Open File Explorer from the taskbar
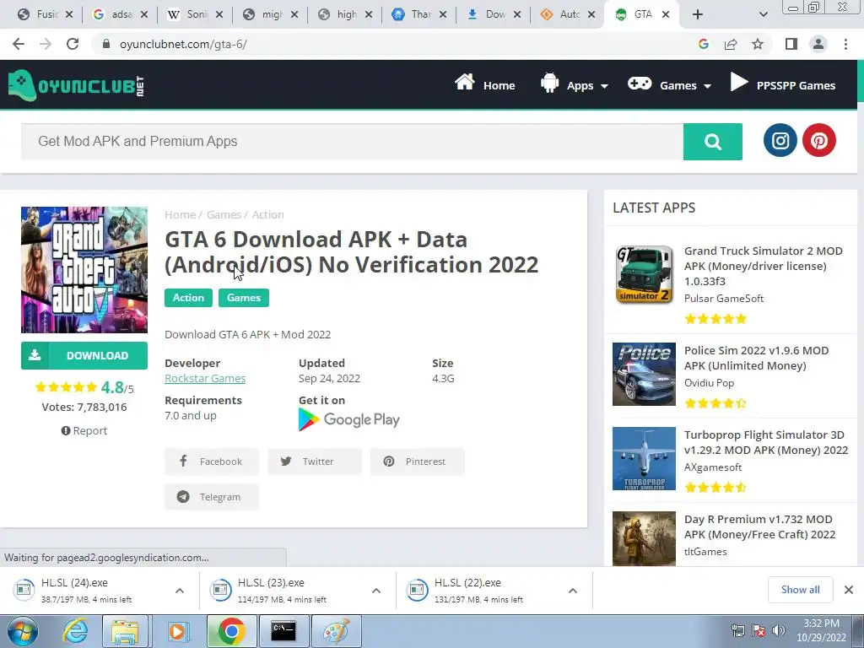This screenshot has height=648, width=864. pyautogui.click(x=125, y=631)
